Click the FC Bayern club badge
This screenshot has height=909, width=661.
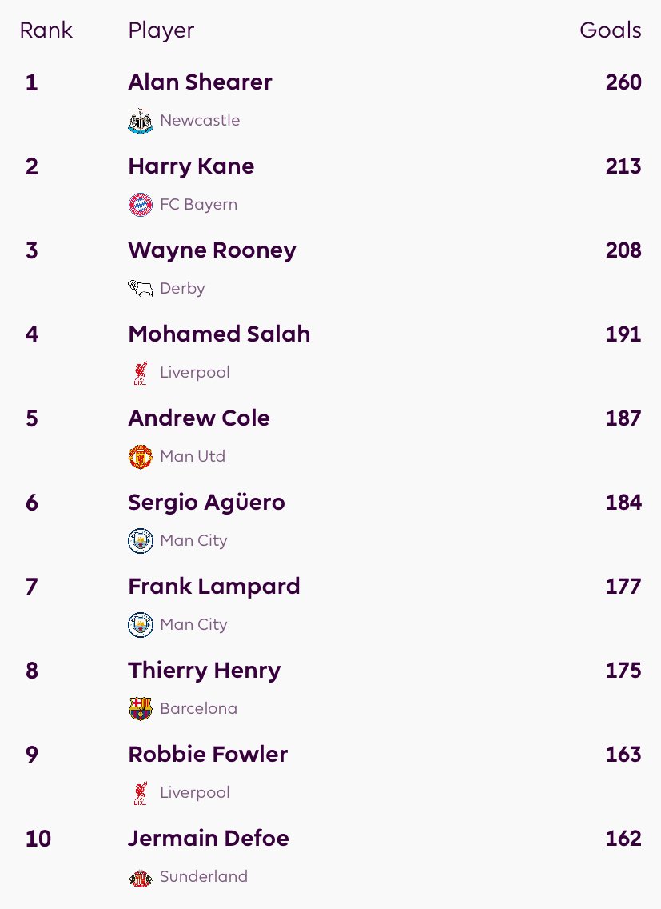140,205
